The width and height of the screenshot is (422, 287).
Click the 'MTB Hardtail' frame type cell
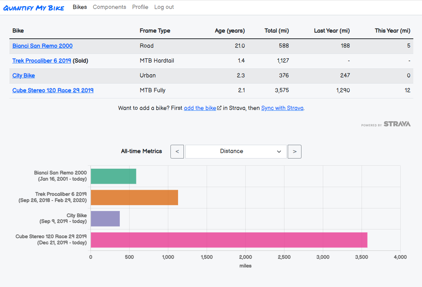point(157,60)
